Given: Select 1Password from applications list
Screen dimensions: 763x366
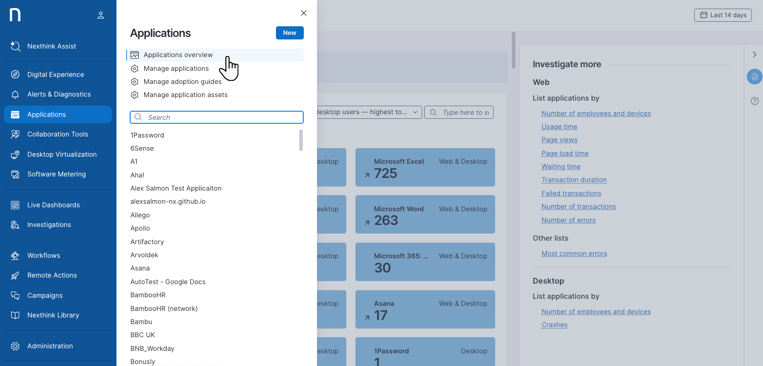Looking at the screenshot, I should (147, 135).
